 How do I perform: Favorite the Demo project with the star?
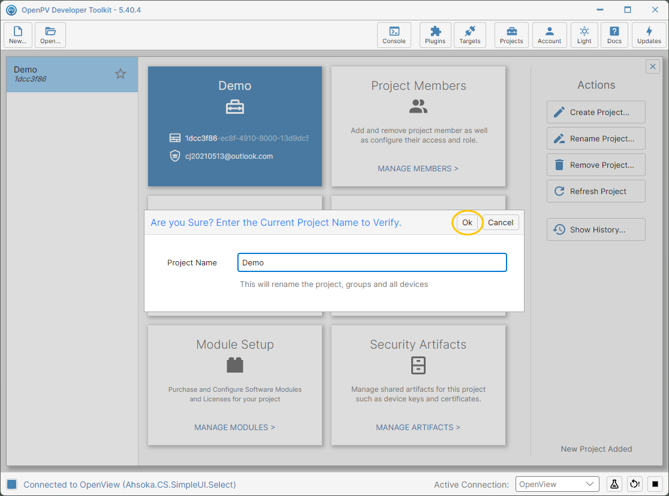pos(120,74)
